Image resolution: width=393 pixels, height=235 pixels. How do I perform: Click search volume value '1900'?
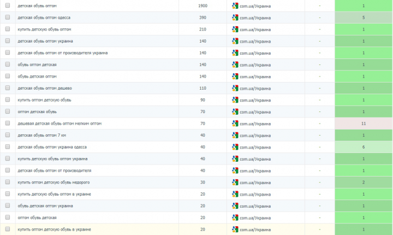point(203,6)
